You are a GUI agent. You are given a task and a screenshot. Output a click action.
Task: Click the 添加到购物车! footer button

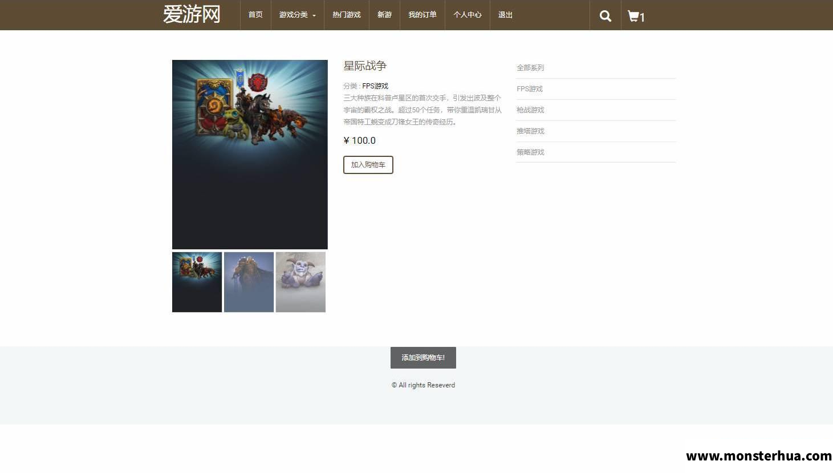coord(423,358)
